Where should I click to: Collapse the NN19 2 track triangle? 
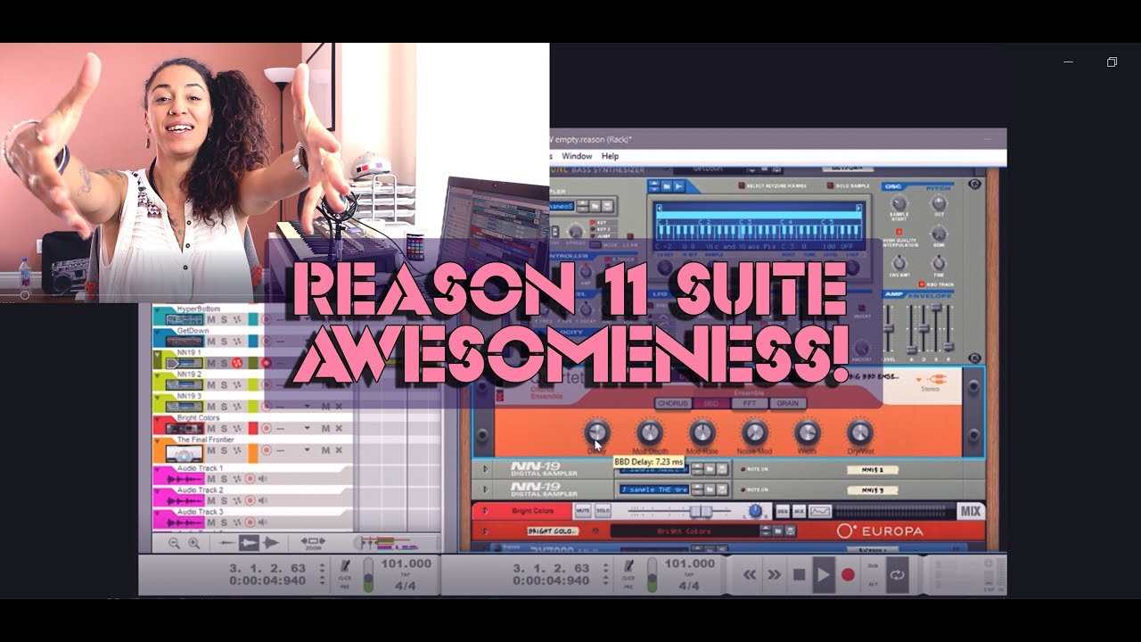159,375
